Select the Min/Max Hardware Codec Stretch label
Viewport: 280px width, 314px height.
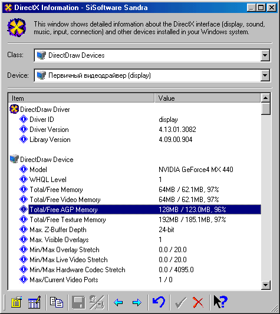(77, 270)
